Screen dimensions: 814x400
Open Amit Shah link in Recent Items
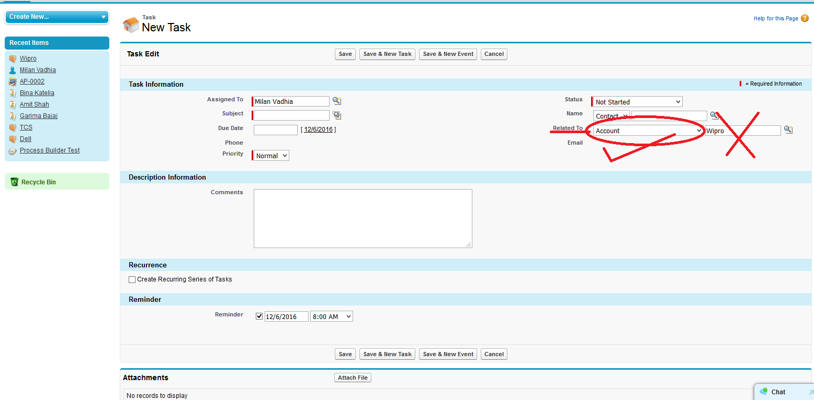click(35, 104)
